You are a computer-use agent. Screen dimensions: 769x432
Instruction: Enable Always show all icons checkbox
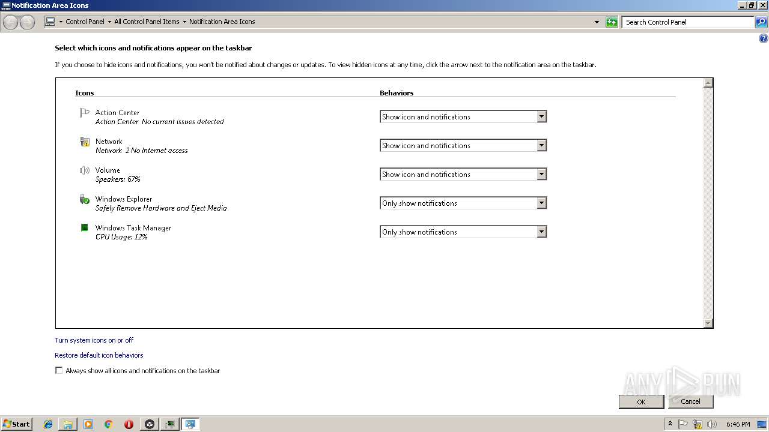[x=59, y=371]
